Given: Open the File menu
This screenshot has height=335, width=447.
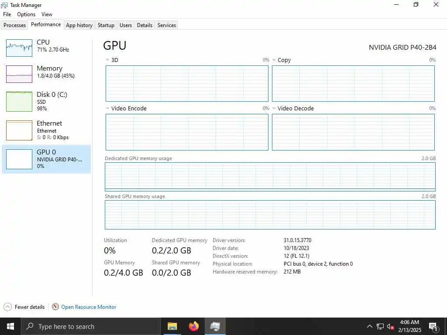Looking at the screenshot, I should point(7,14).
